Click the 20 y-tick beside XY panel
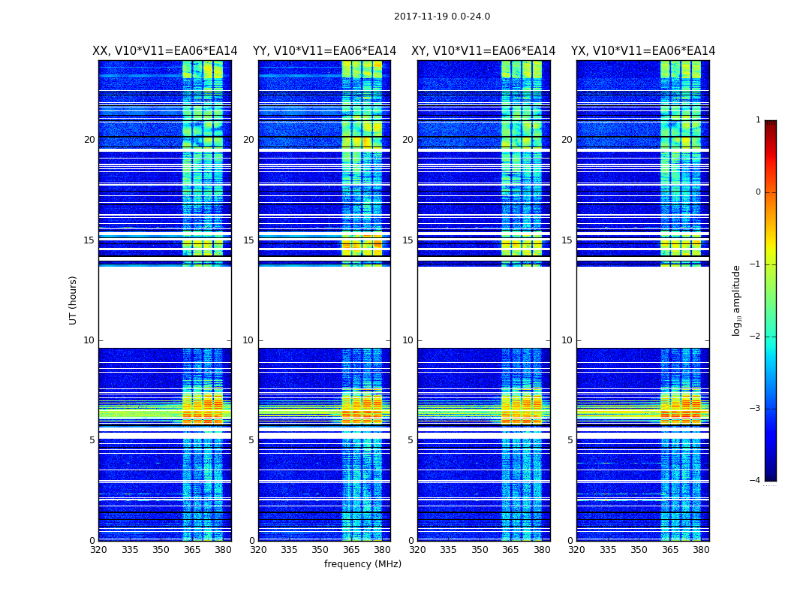Screen dimensions: 788x601 (408, 140)
